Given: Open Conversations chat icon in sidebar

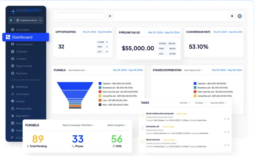Looking at the screenshot, I should click(x=13, y=44).
